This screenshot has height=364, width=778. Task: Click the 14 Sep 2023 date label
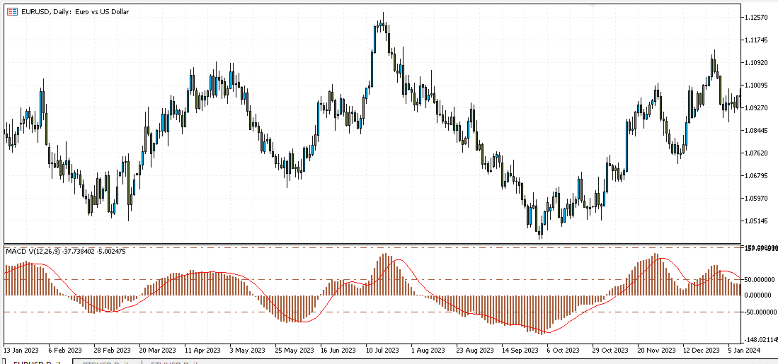[x=520, y=350]
